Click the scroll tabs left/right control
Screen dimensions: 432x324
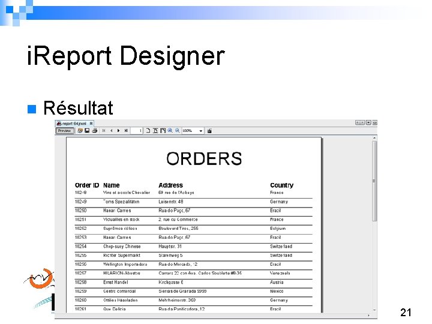pyautogui.click(x=360, y=122)
